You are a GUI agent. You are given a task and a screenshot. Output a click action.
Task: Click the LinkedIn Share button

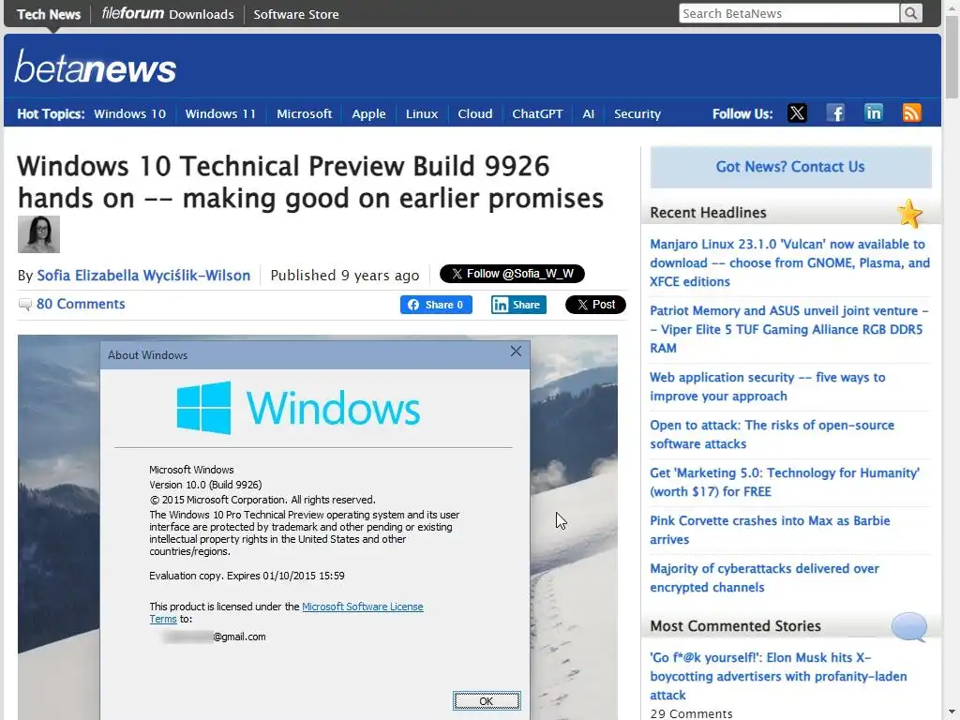518,305
